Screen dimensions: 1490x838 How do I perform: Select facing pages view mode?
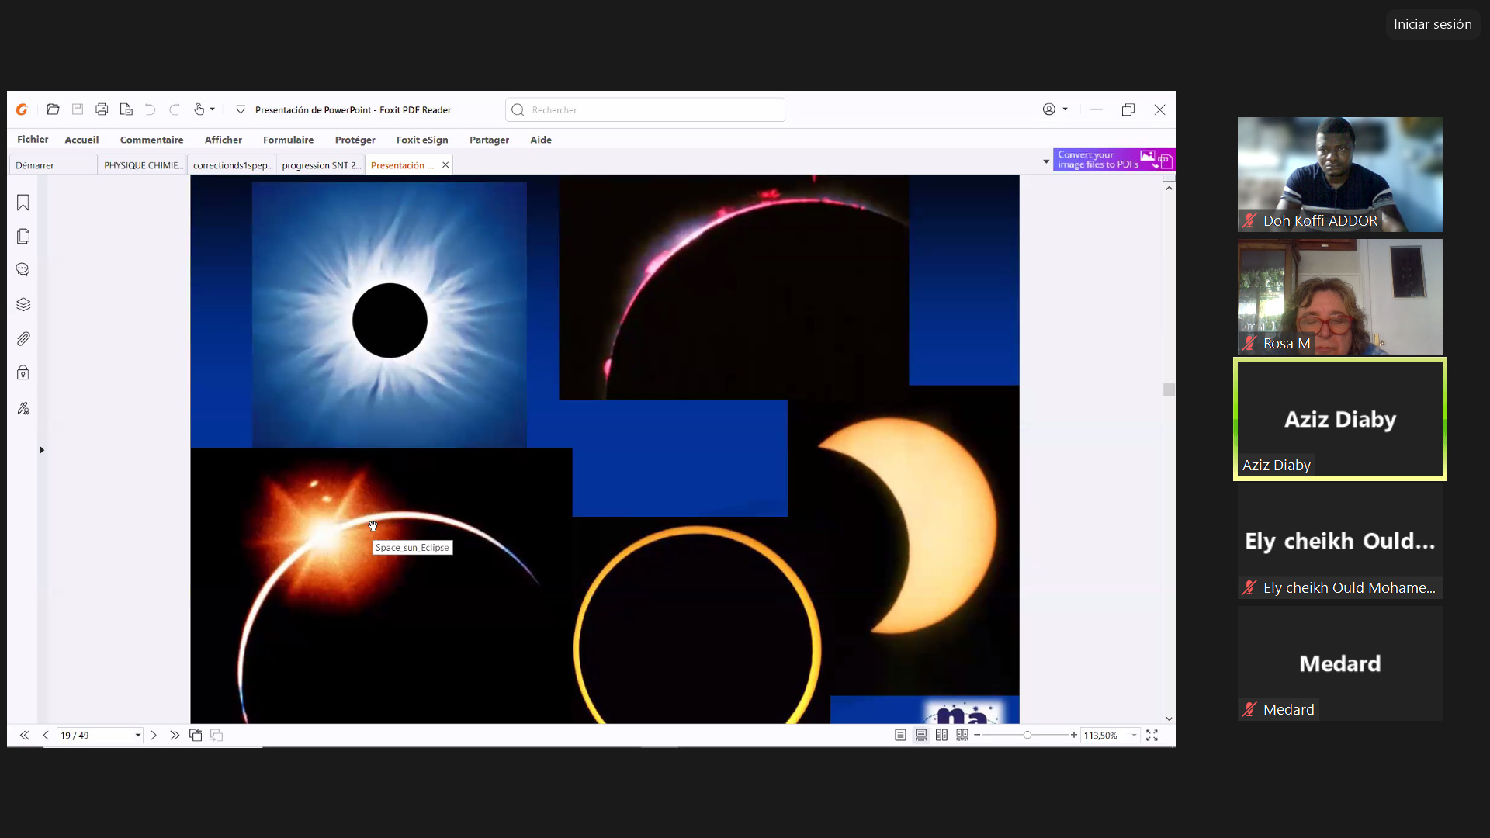pos(941,735)
